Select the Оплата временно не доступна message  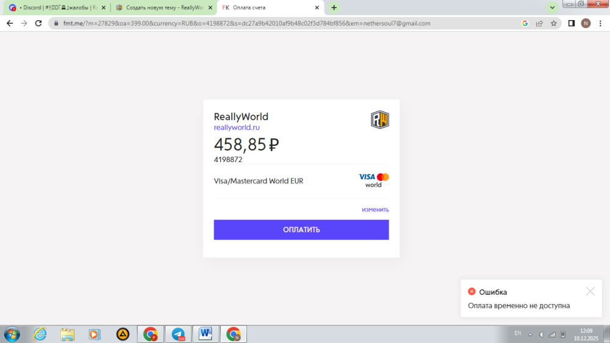pyautogui.click(x=518, y=306)
